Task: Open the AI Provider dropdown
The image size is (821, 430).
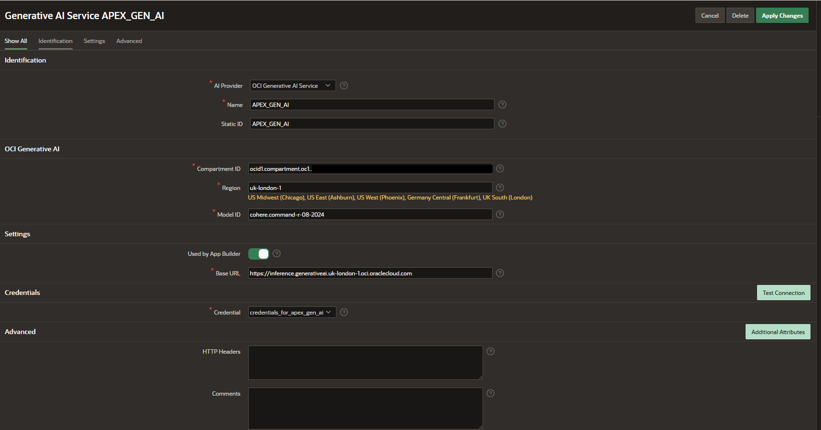Action: (293, 86)
